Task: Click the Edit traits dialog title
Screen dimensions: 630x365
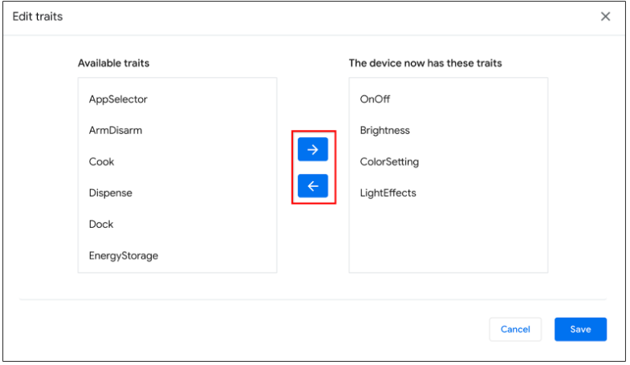Action: pyautogui.click(x=38, y=16)
